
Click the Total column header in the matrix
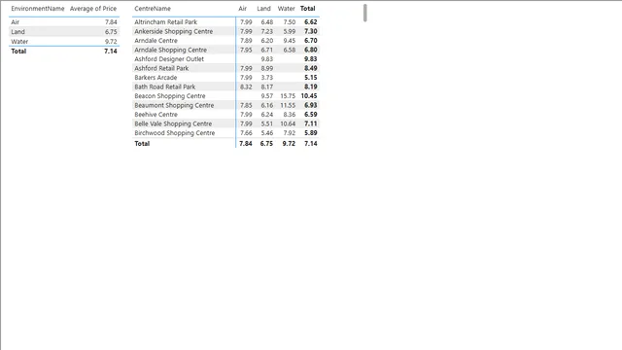point(308,9)
